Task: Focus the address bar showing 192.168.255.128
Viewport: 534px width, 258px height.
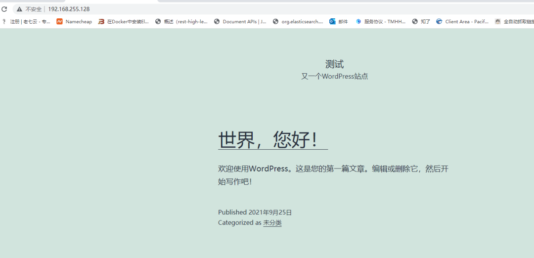Action: coord(69,9)
